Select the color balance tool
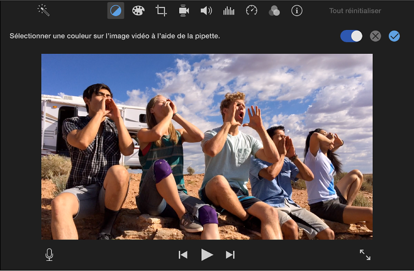 pos(116,11)
